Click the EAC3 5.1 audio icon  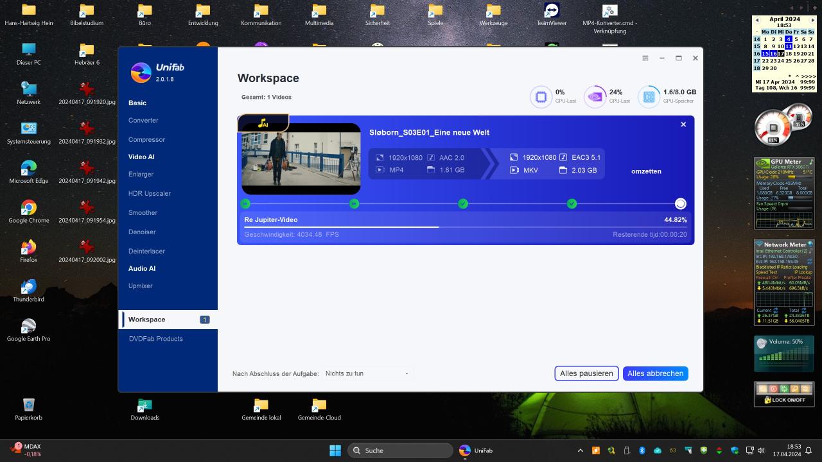563,157
